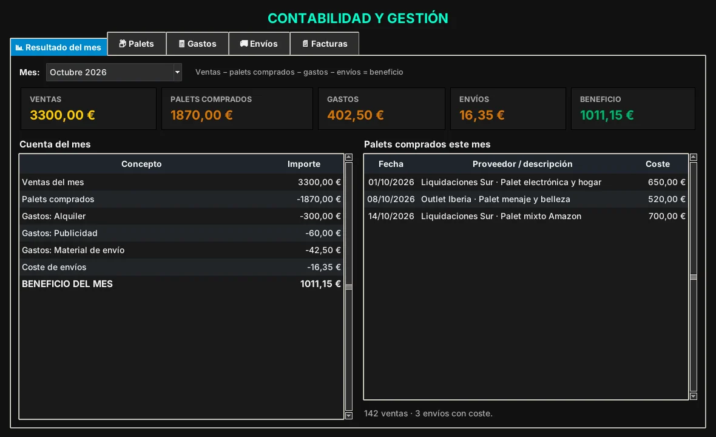Select the Gastos: Material de envío row
This screenshot has width=716, height=437.
(181, 250)
